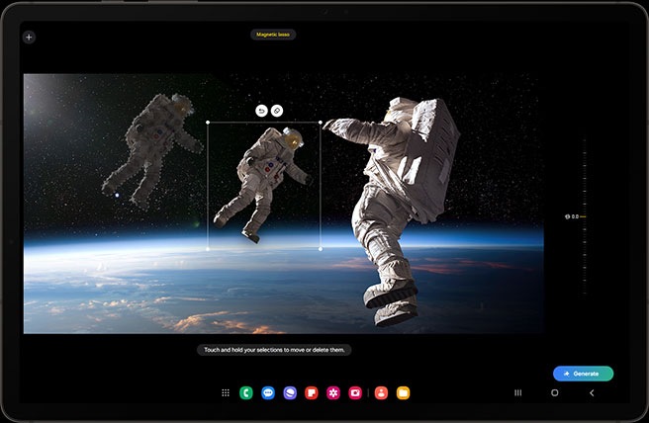Tap the undo arrow above the selection
This screenshot has height=423, width=649.
[261, 111]
